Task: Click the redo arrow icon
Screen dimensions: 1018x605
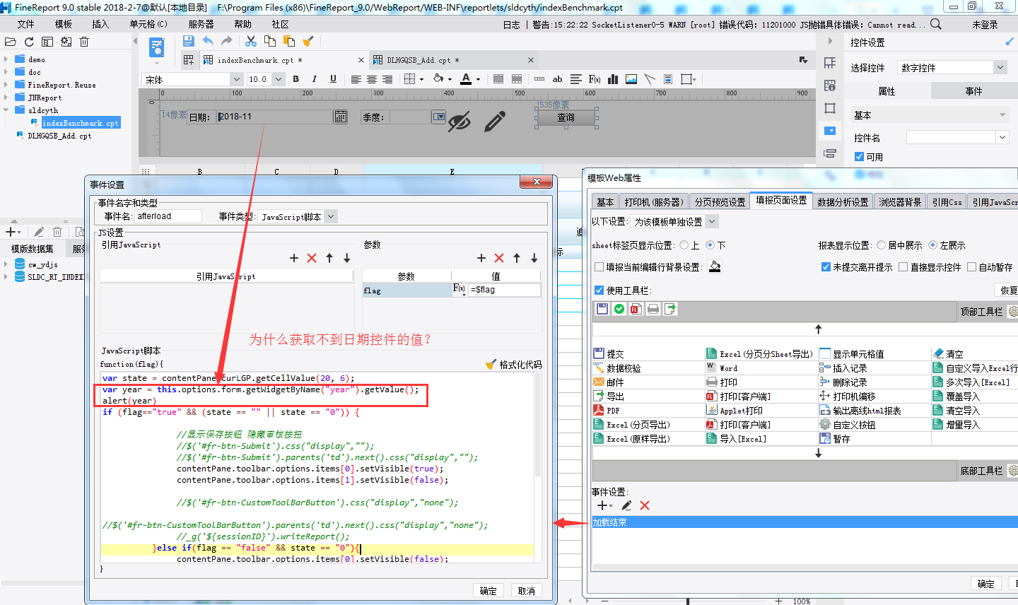Action: coord(226,41)
